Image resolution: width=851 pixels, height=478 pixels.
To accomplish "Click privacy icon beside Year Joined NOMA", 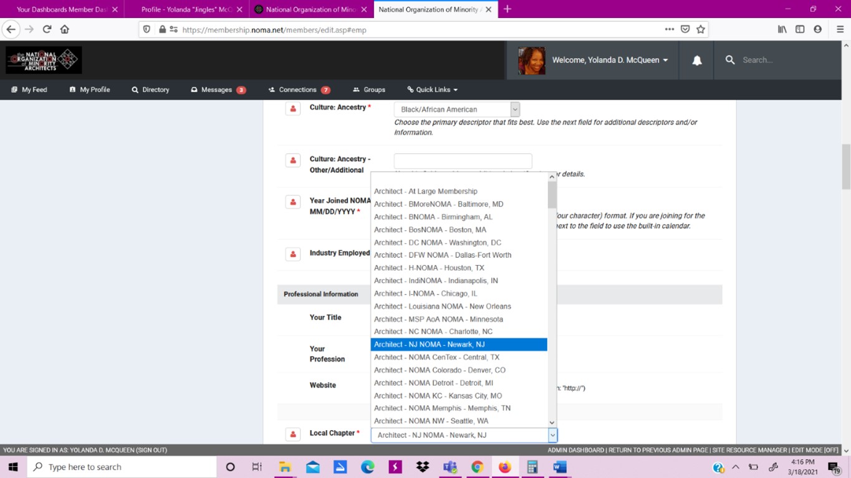I will click(x=293, y=202).
